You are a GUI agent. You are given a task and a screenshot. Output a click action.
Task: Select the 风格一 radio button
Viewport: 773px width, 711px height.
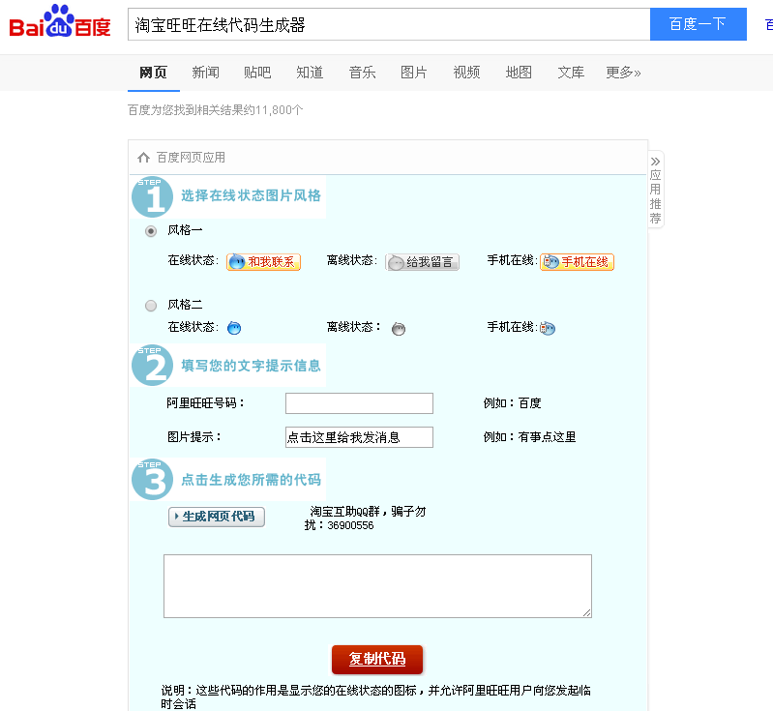click(151, 231)
